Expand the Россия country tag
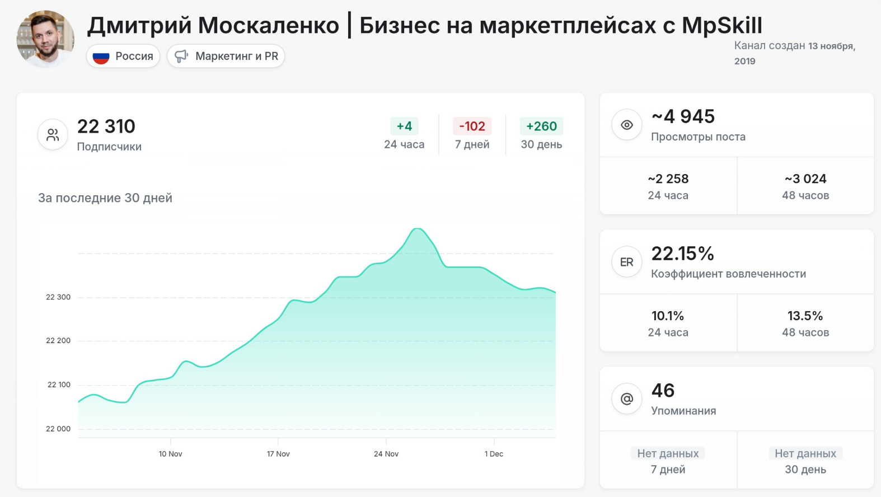881x497 pixels. [123, 56]
